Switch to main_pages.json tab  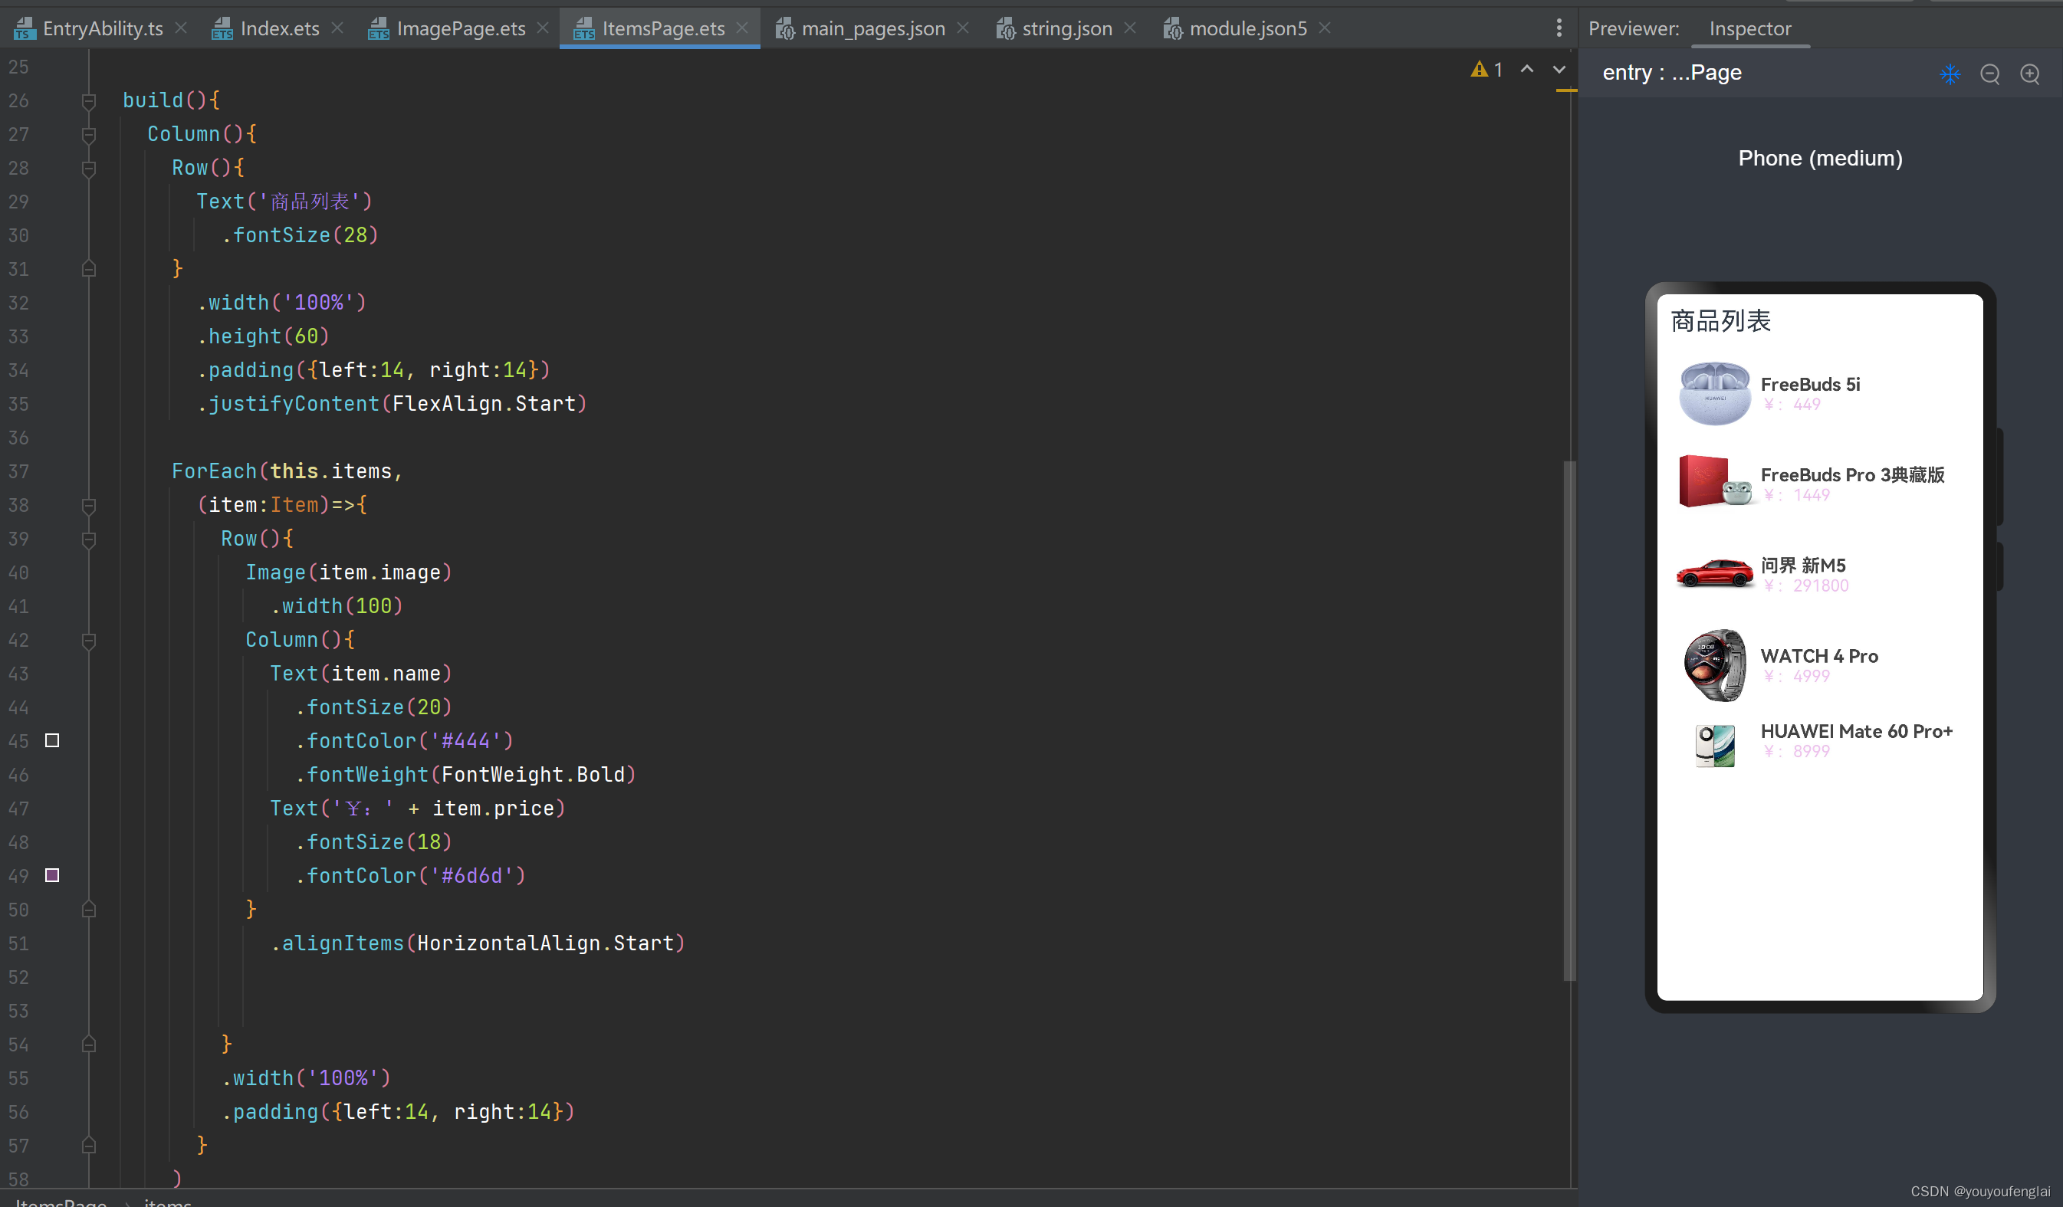[x=859, y=28]
